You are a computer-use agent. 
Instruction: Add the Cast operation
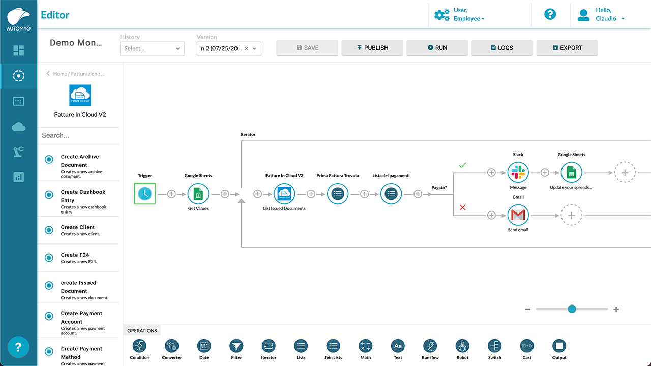(527, 346)
